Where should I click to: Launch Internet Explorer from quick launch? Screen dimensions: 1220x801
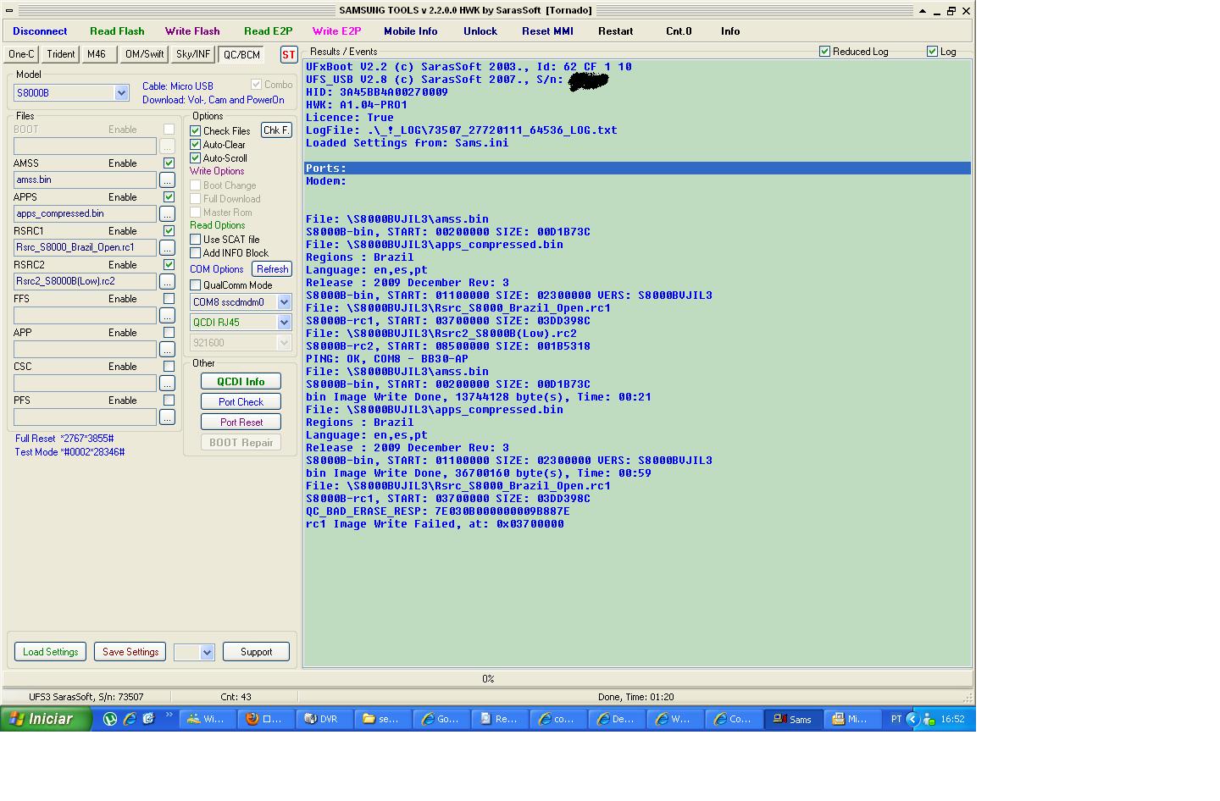[x=130, y=719]
